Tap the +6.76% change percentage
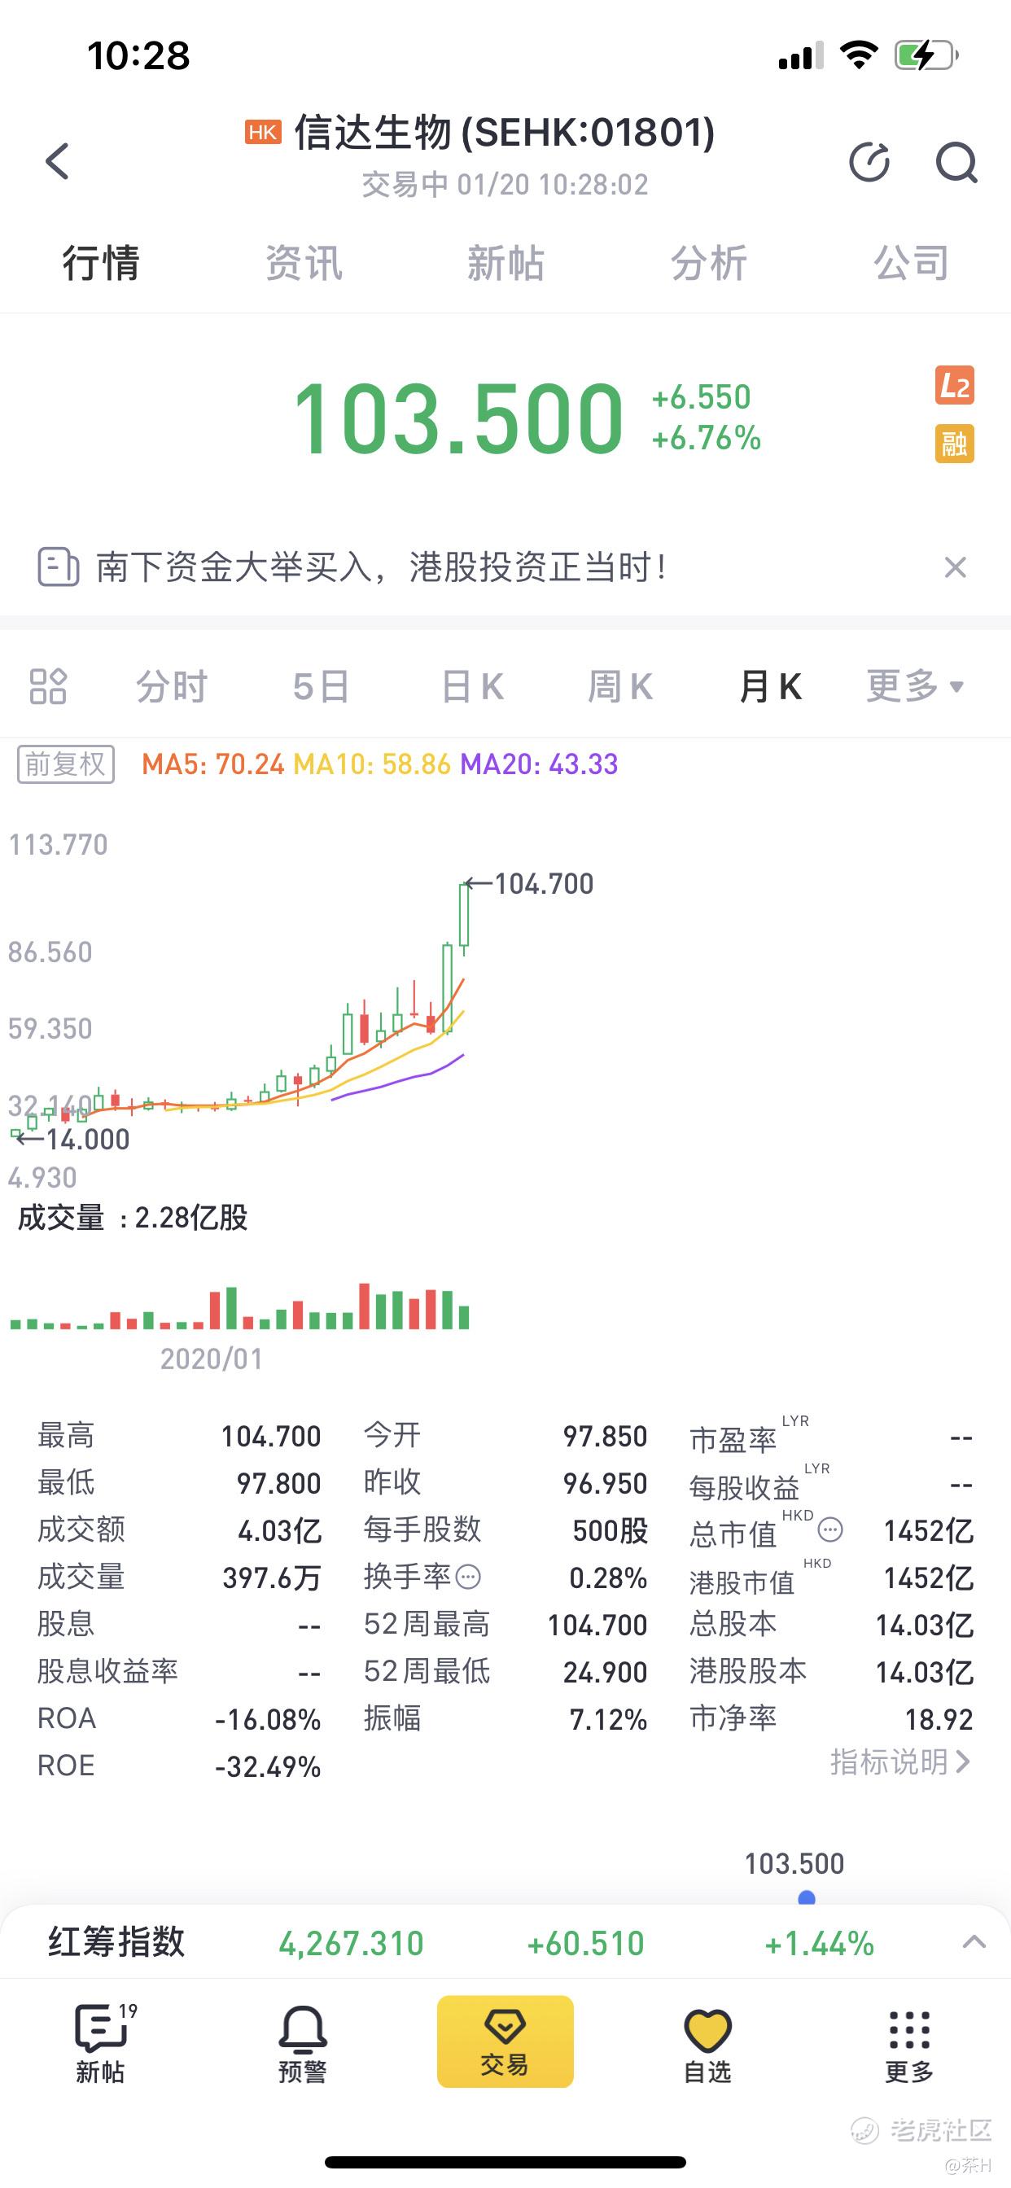1011x2188 pixels. (x=706, y=438)
